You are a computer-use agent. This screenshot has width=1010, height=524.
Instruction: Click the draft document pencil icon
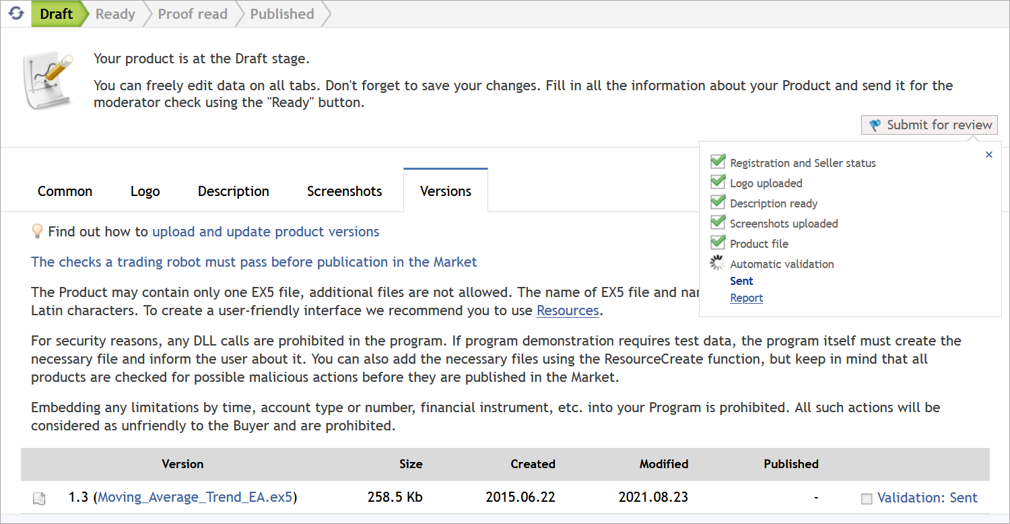pyautogui.click(x=48, y=81)
